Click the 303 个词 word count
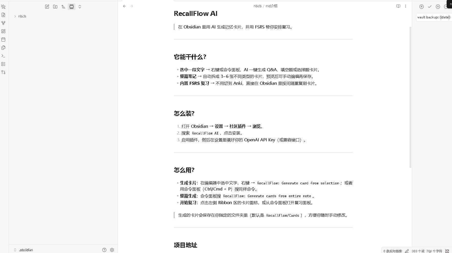452x253 pixels. 418,251
